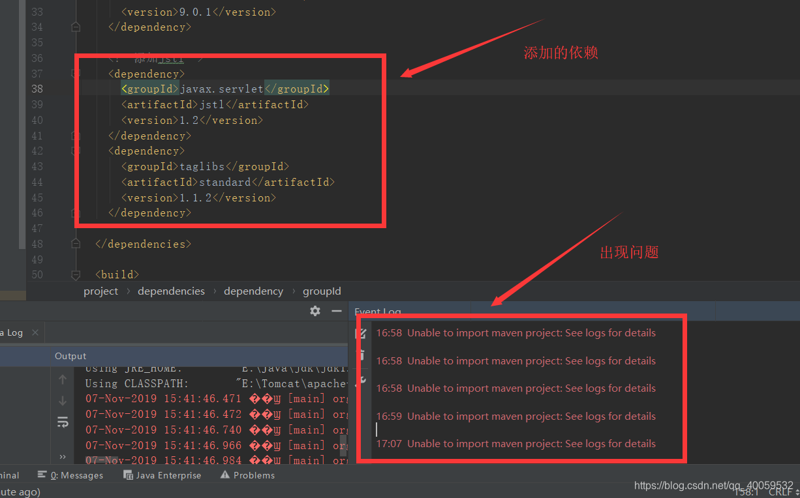This screenshot has width=800, height=498.
Task: Select 'project' in the breadcrumb bar
Action: tap(101, 291)
